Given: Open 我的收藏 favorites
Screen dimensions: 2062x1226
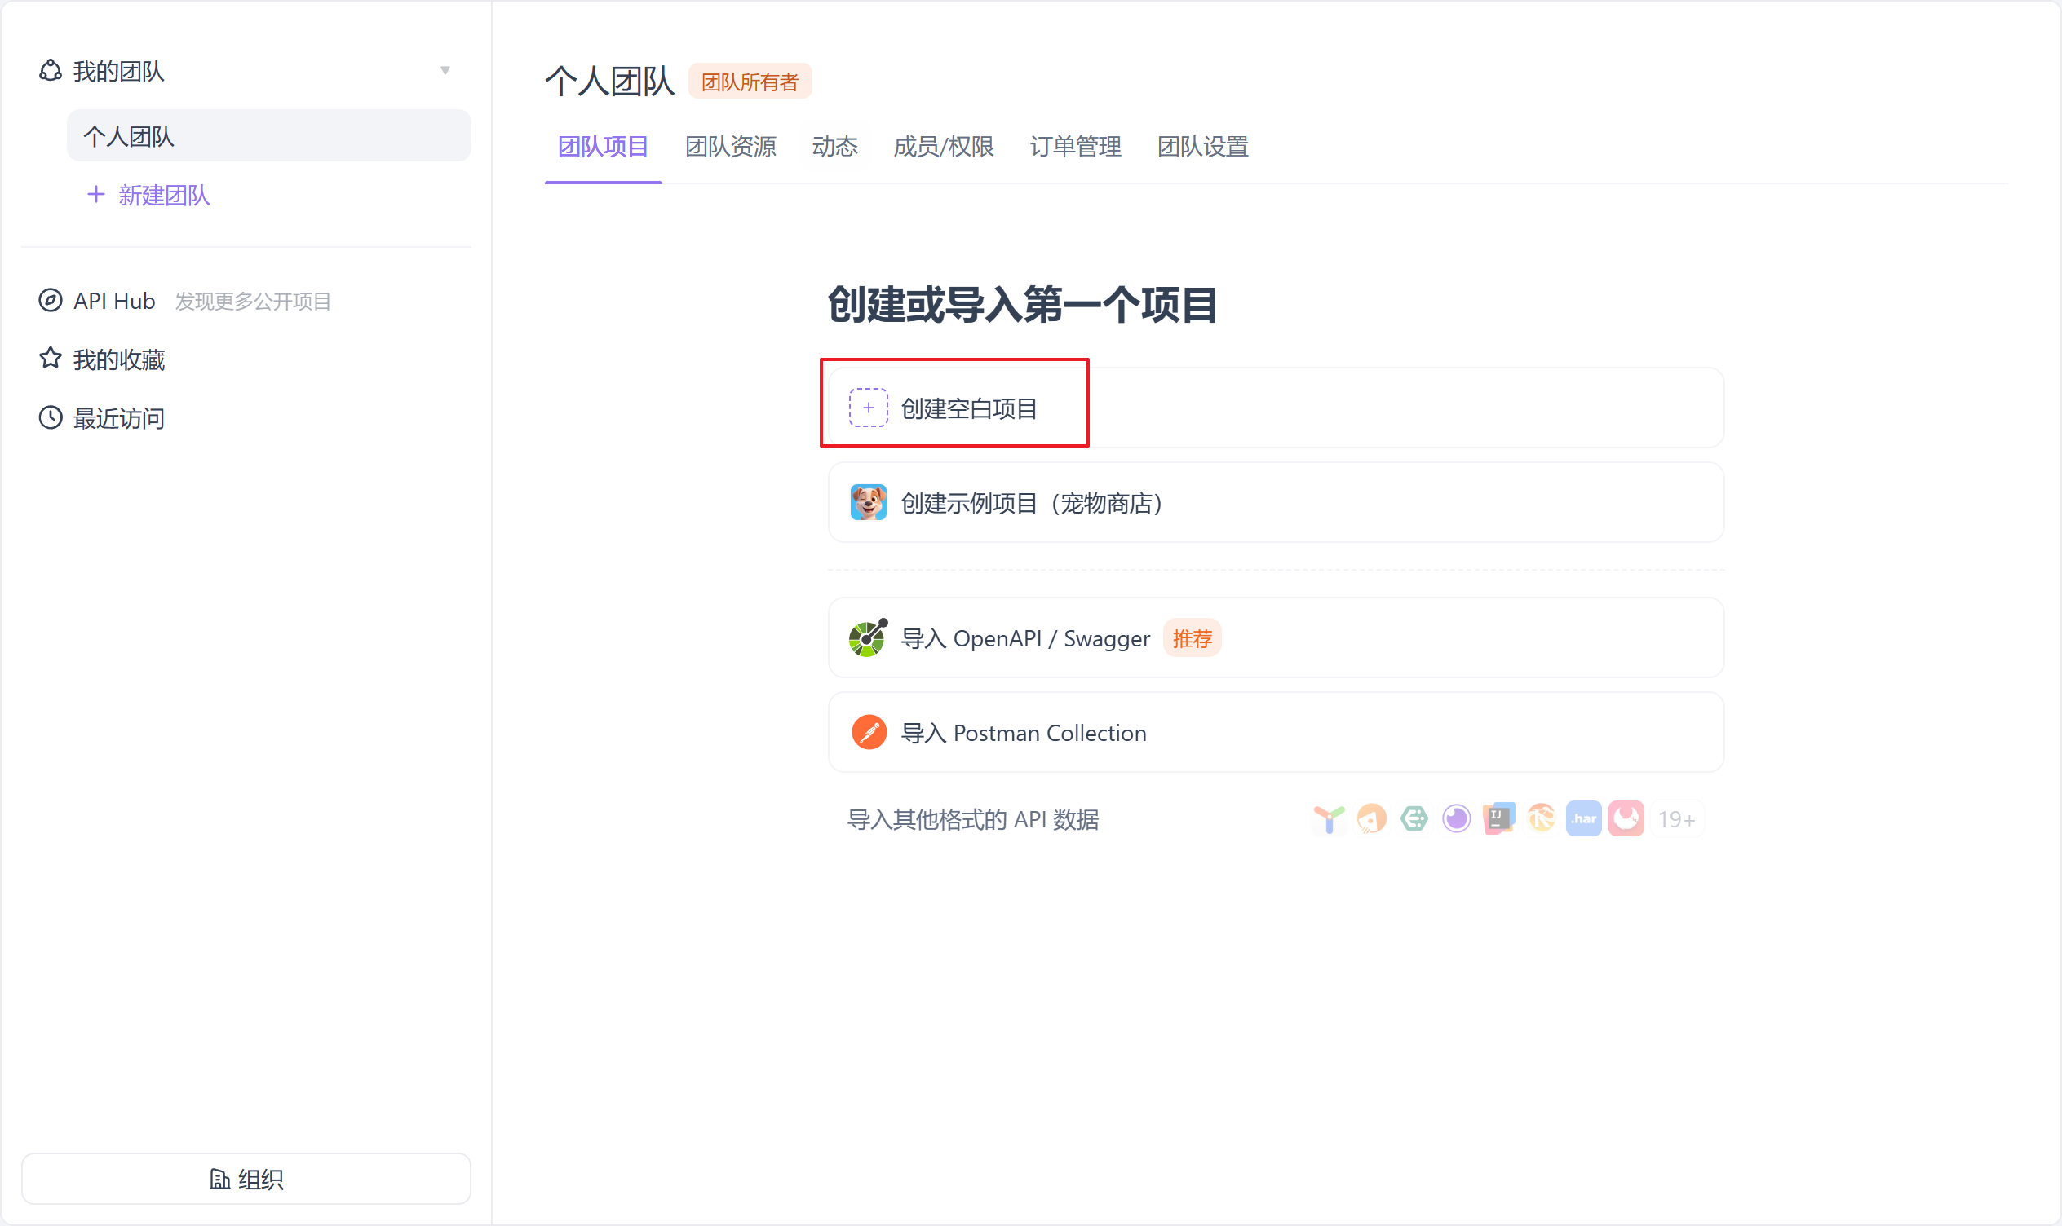Looking at the screenshot, I should coord(118,359).
